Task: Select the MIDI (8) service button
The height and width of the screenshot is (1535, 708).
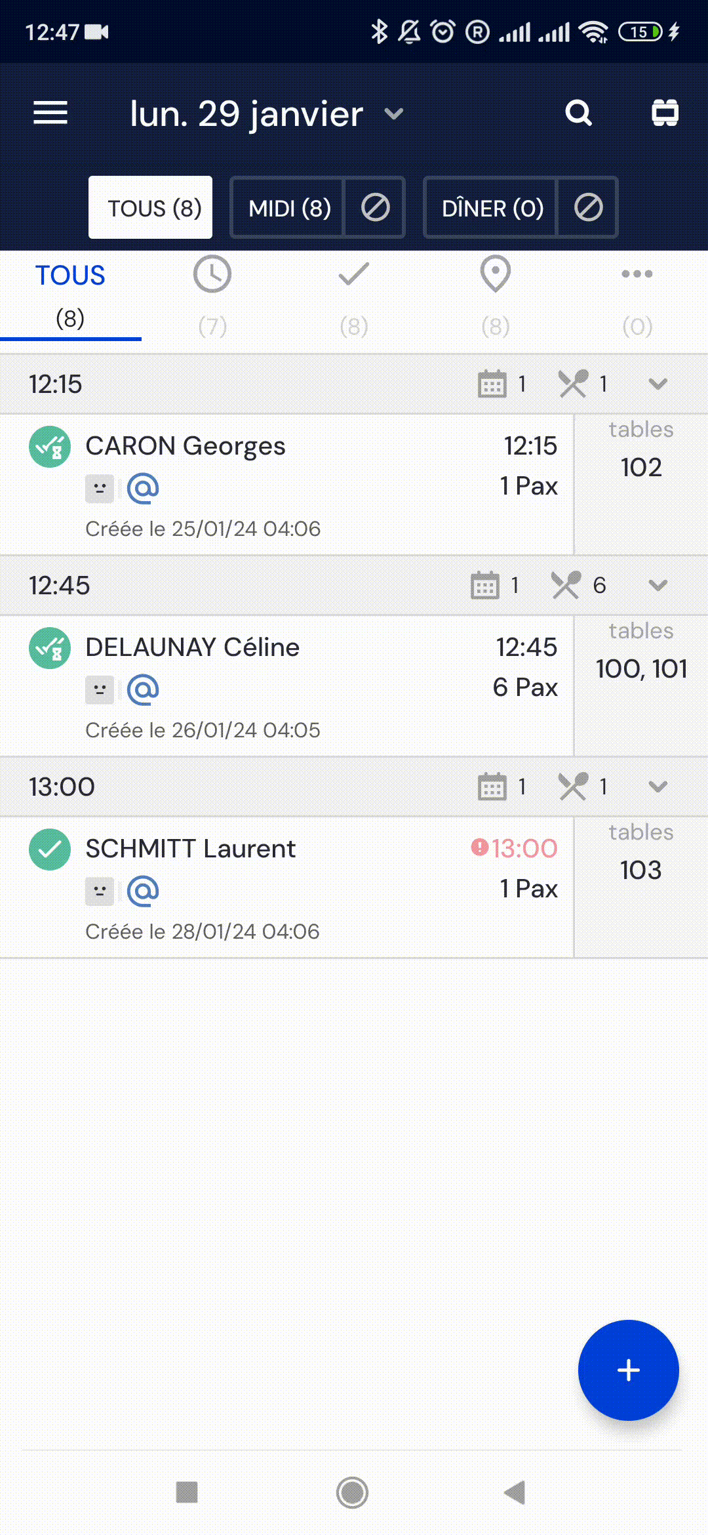Action: click(288, 207)
